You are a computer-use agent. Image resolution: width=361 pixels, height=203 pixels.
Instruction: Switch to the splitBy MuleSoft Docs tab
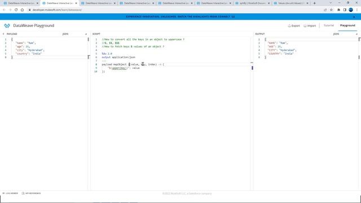[x=253, y=3]
